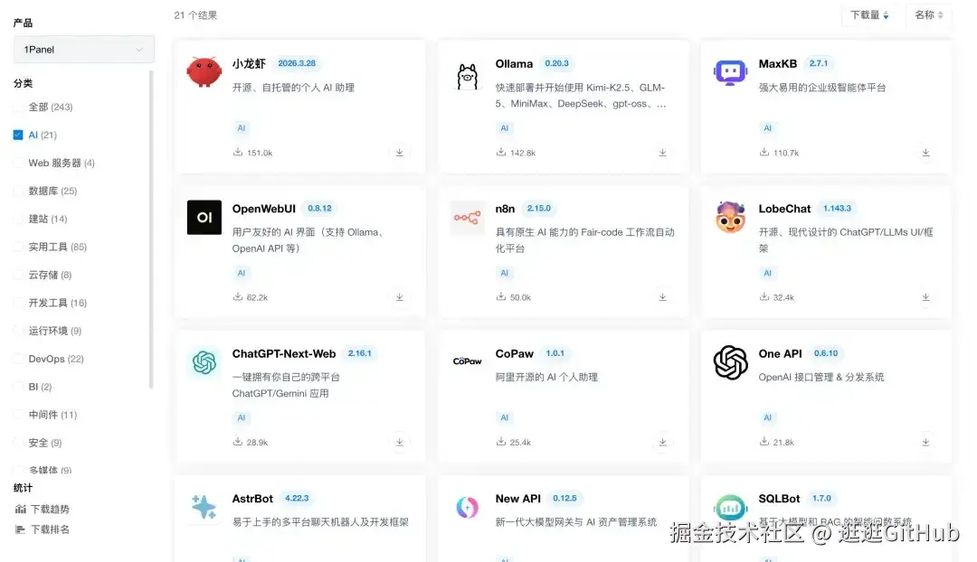Click the 0.20.3 version badge on Ollama
Viewport: 977px width, 562px height.
pos(556,63)
